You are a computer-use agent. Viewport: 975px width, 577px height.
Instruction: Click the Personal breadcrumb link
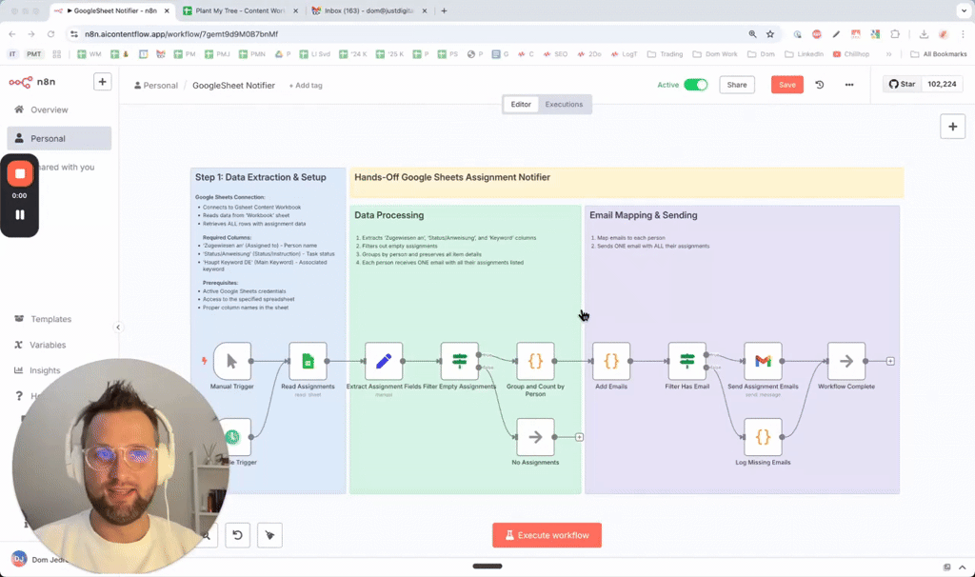point(155,85)
